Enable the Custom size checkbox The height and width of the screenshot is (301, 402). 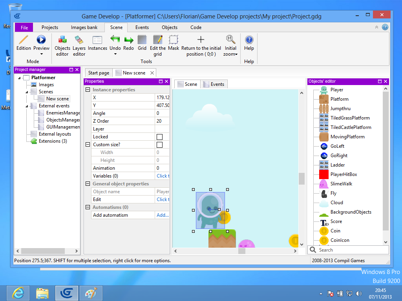pyautogui.click(x=159, y=145)
